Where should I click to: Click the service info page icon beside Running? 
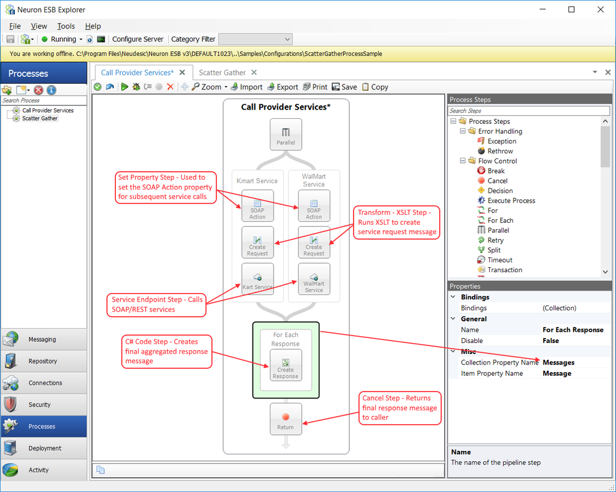pos(89,39)
